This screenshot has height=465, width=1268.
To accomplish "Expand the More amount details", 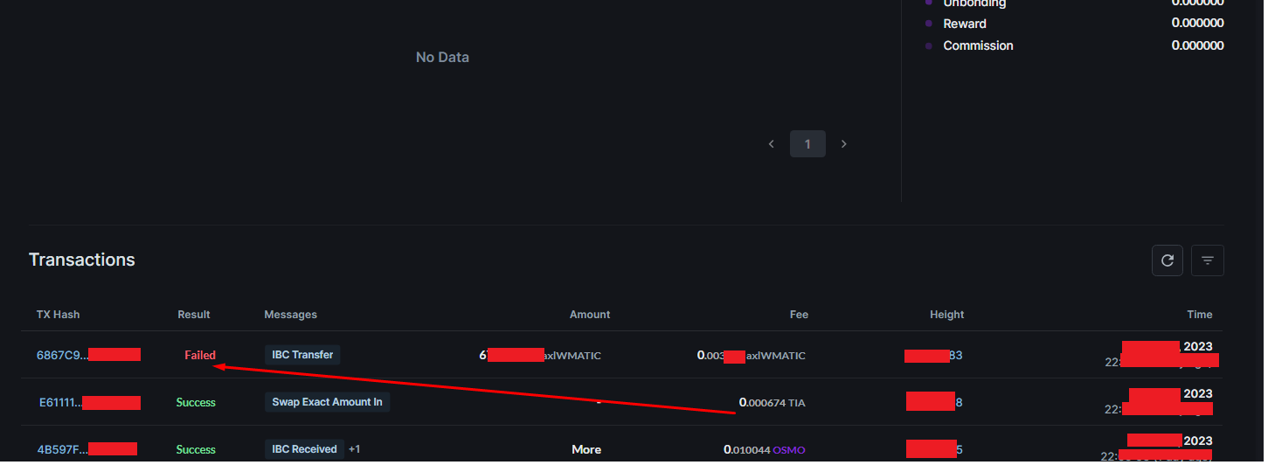I will (x=586, y=449).
